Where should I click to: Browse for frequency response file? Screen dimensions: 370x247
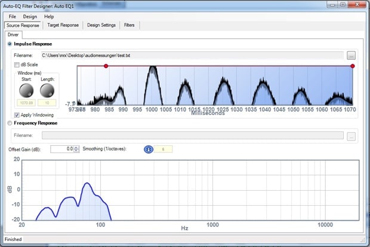[351, 136]
